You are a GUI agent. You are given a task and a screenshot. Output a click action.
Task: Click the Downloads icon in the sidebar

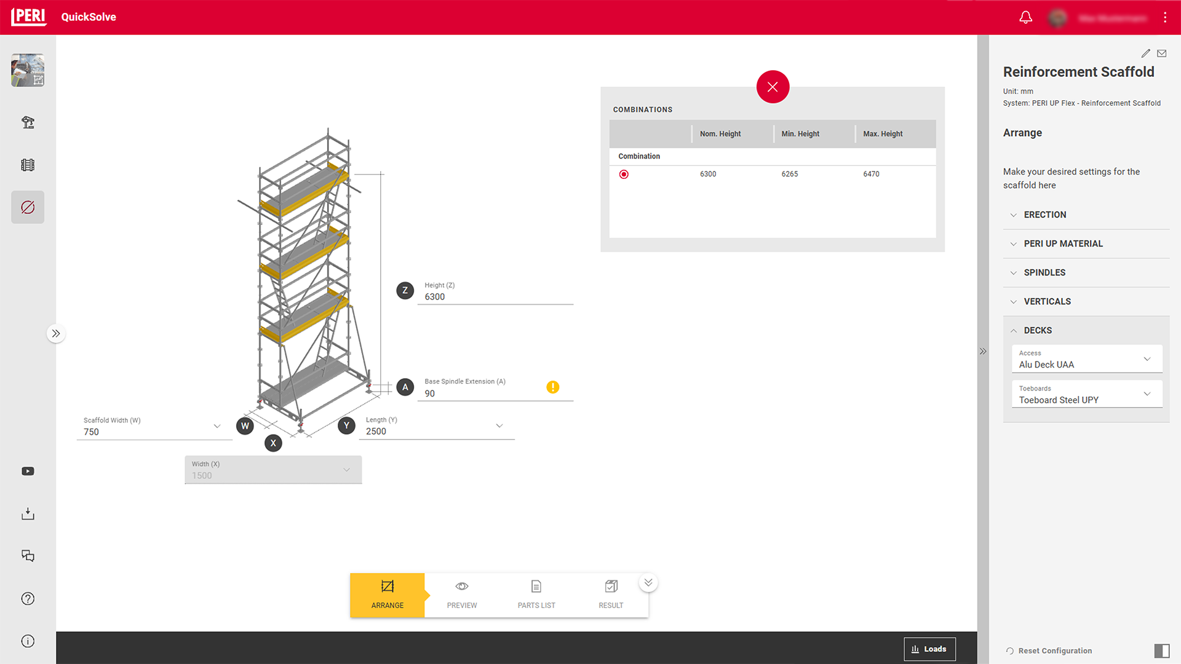(28, 514)
